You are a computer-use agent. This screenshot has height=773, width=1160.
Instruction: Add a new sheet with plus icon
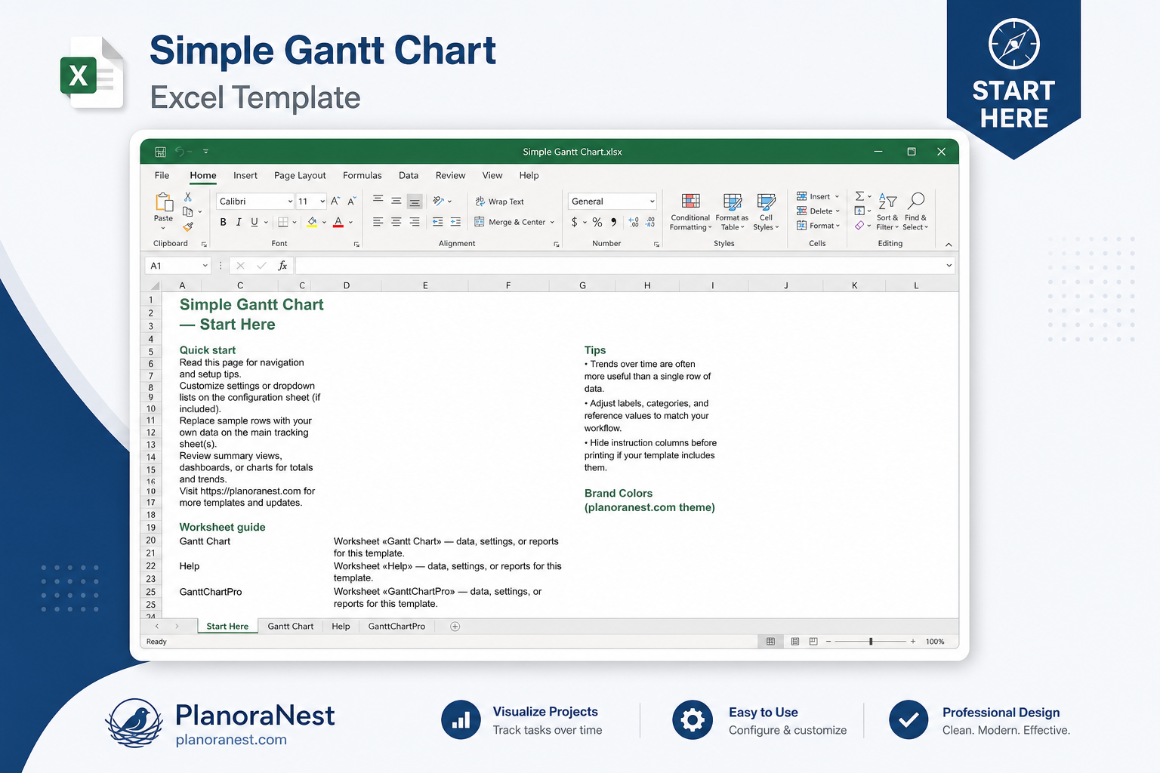pos(455,627)
